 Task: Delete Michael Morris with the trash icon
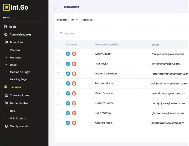pyautogui.click(x=74, y=83)
